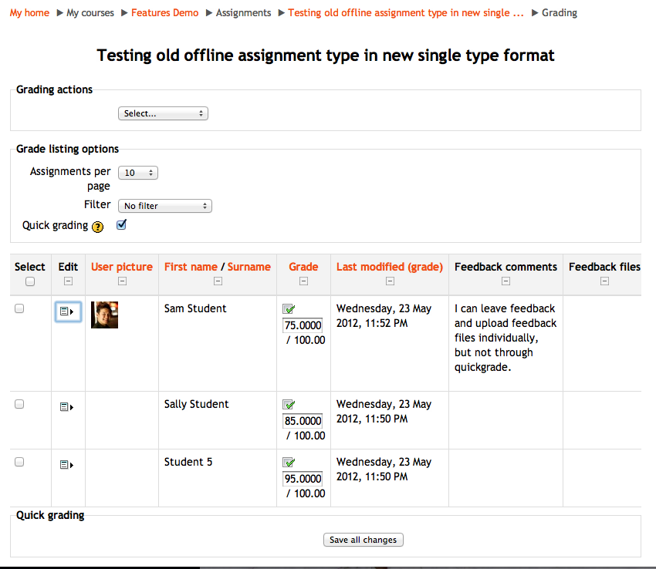Tick the select checkbox for Sam Student
The image size is (656, 569).
coord(19,308)
